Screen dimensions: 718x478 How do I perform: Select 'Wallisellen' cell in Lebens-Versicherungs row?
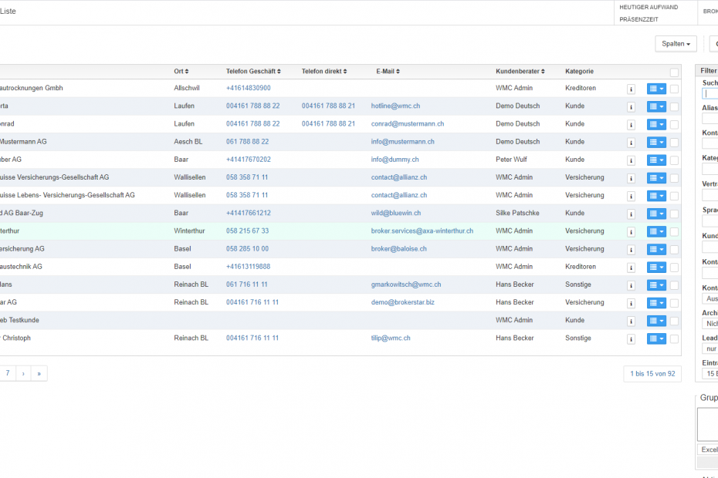click(x=190, y=195)
